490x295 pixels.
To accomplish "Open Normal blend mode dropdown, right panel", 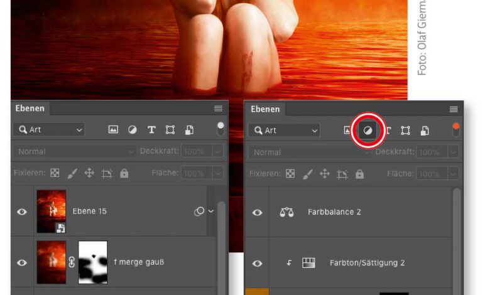I will click(x=309, y=153).
